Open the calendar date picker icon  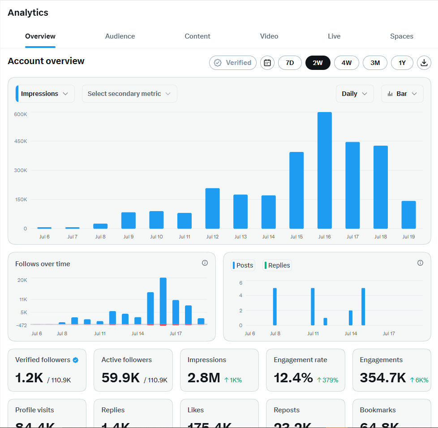267,63
